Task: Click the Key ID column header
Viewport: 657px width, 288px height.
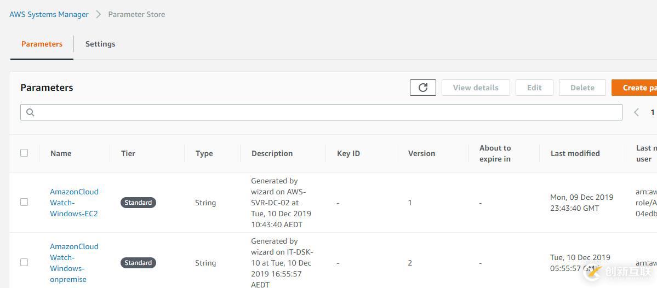Action: pos(349,153)
